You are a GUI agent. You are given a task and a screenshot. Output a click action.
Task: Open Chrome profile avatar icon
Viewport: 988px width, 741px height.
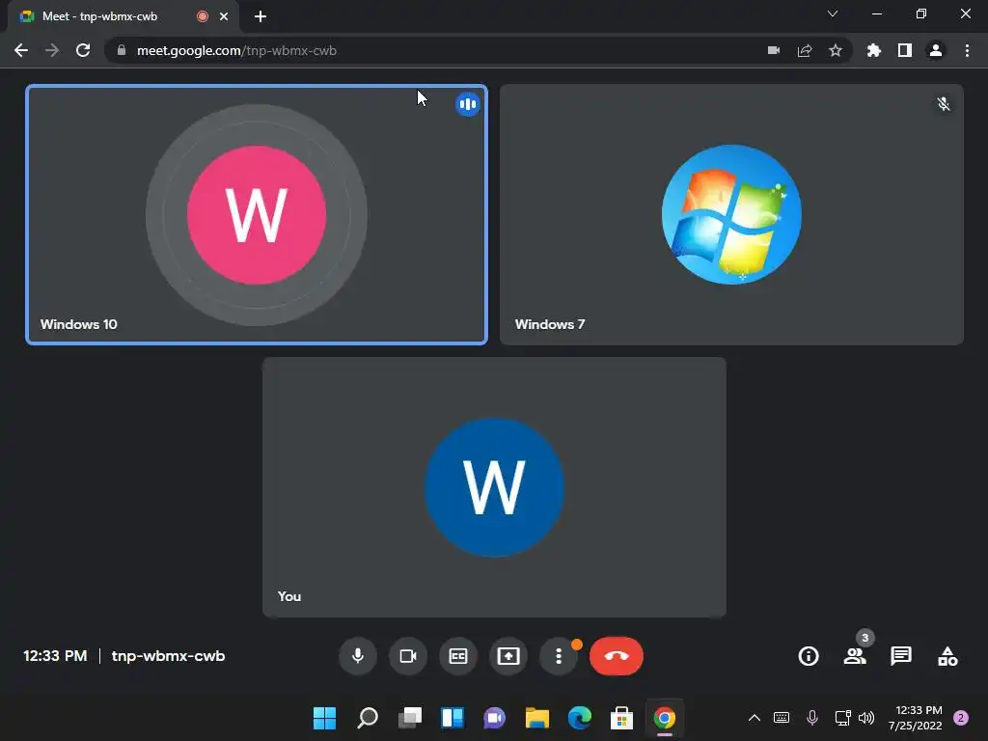tap(936, 50)
